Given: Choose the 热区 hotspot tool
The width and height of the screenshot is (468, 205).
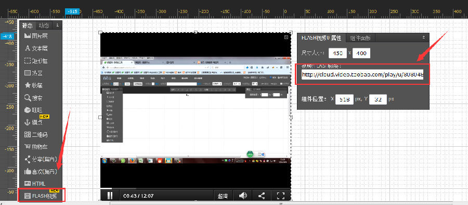Looking at the screenshot, I should [33, 73].
